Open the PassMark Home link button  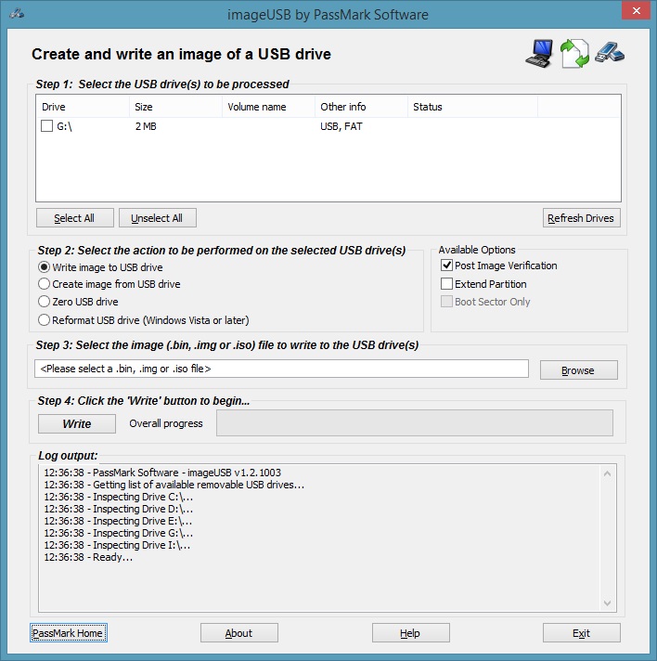(x=68, y=633)
